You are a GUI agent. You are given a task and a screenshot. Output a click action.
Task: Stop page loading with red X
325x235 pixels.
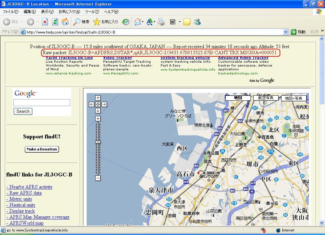pyautogui.click(x=45, y=22)
